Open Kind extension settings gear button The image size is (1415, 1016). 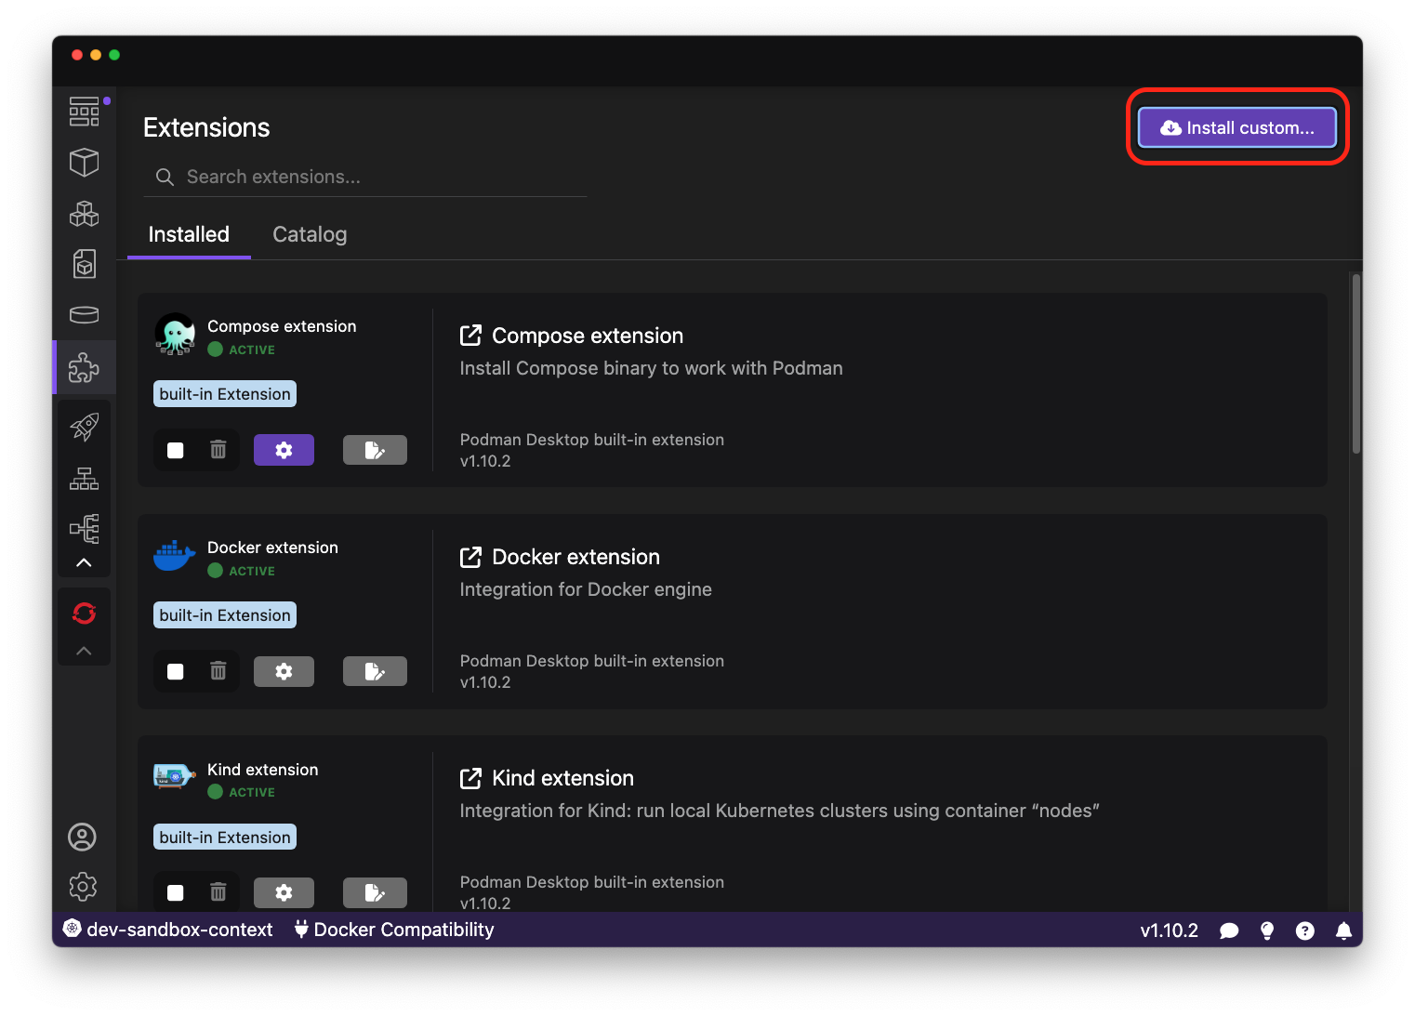pyautogui.click(x=284, y=892)
